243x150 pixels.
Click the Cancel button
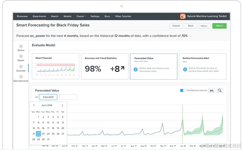(176, 26)
